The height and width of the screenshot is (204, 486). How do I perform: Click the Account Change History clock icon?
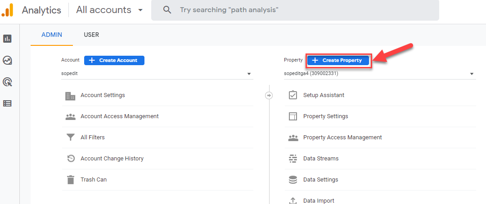71,159
